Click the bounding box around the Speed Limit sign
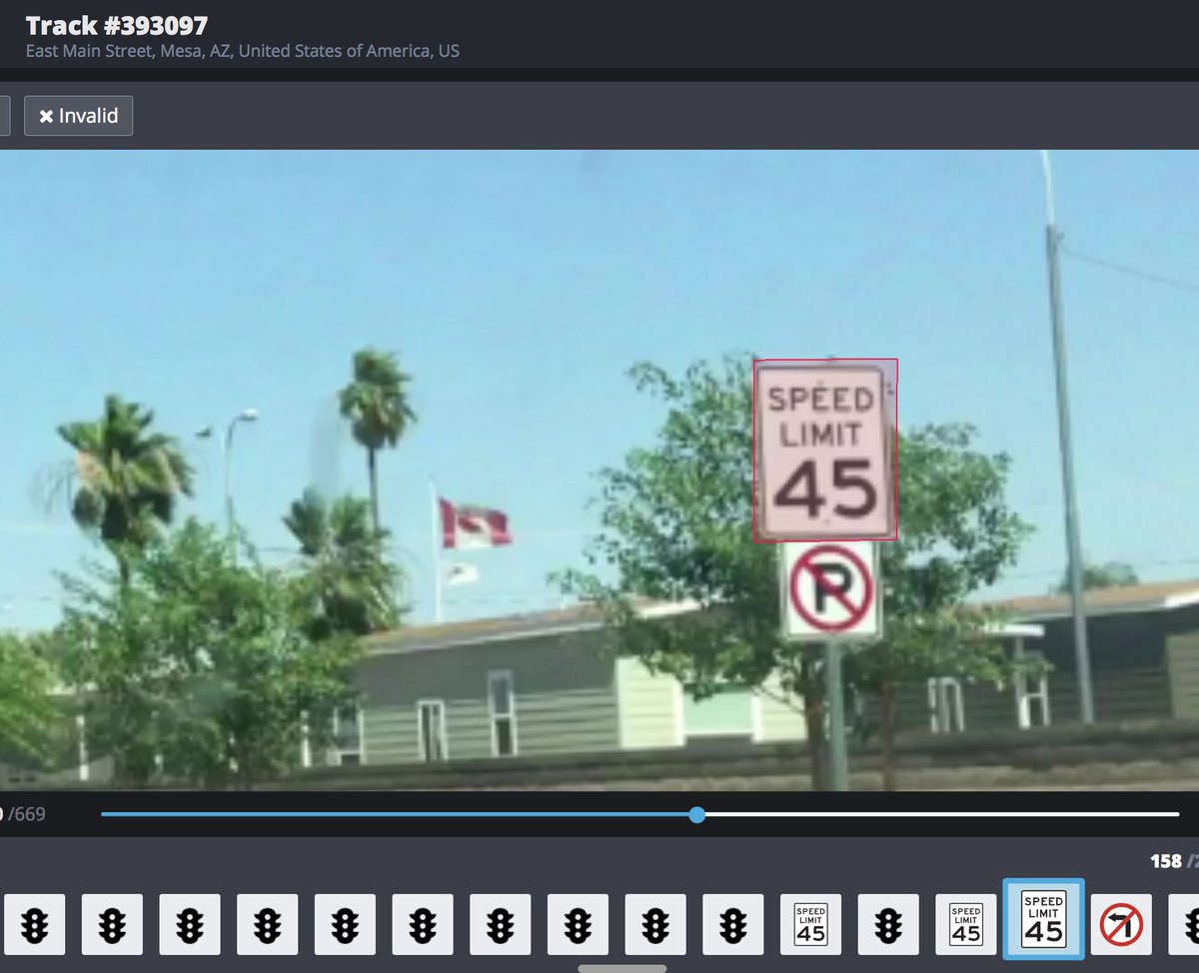 coord(827,448)
